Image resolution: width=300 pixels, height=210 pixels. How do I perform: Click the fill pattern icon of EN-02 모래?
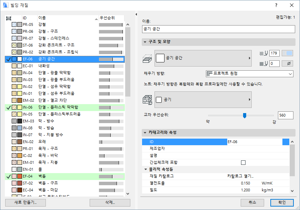pos(14,142)
